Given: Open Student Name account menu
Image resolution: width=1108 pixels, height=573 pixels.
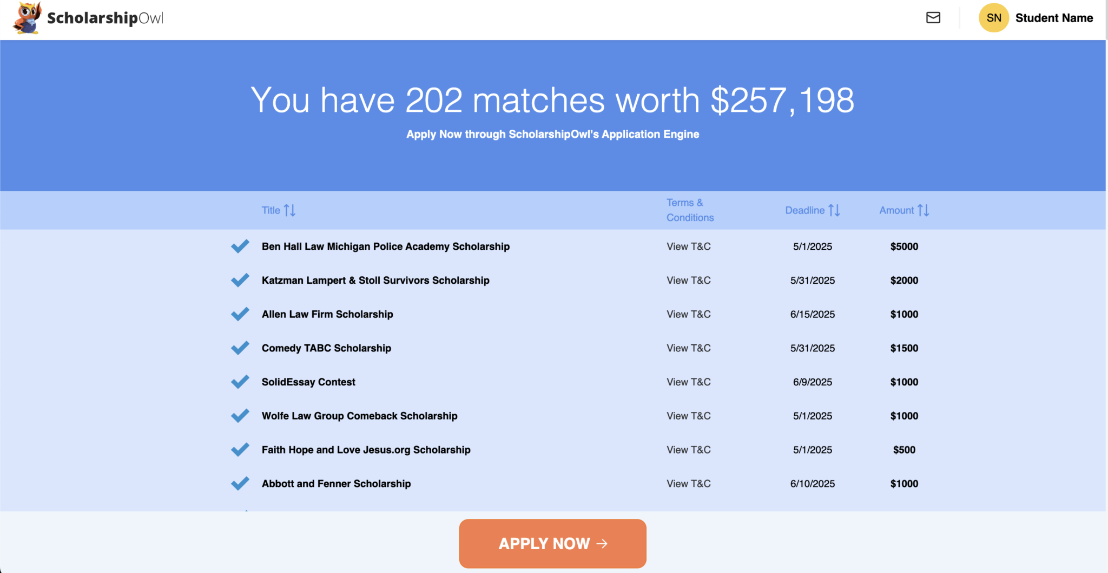Looking at the screenshot, I should 1054,17.
